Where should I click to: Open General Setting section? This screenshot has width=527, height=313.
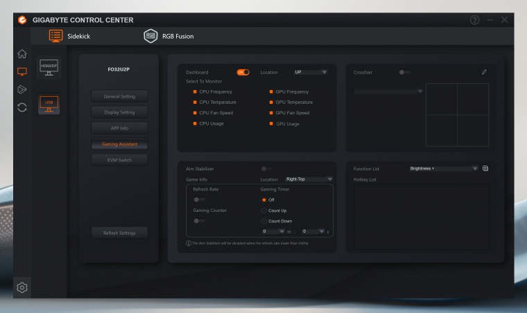tap(119, 96)
